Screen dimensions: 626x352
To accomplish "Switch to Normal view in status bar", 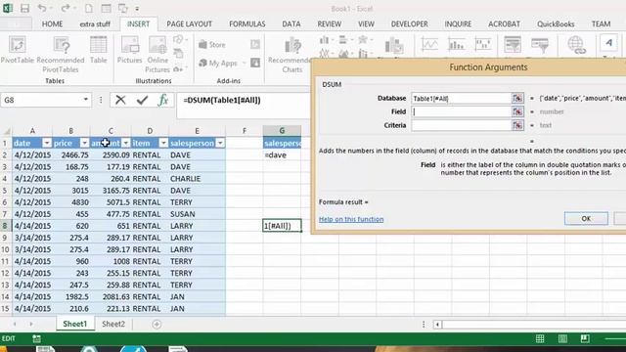I will coord(540,339).
